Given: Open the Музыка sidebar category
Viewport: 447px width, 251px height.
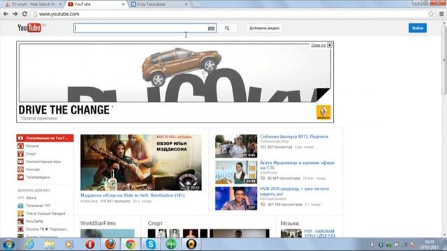Looking at the screenshot, I should coord(32,146).
